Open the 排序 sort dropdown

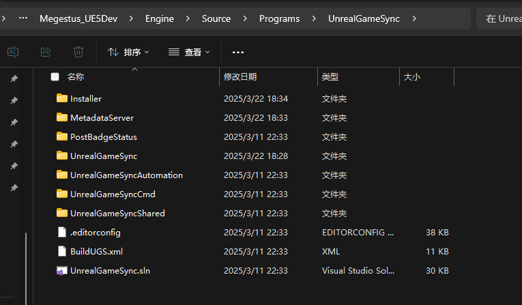pyautogui.click(x=128, y=53)
